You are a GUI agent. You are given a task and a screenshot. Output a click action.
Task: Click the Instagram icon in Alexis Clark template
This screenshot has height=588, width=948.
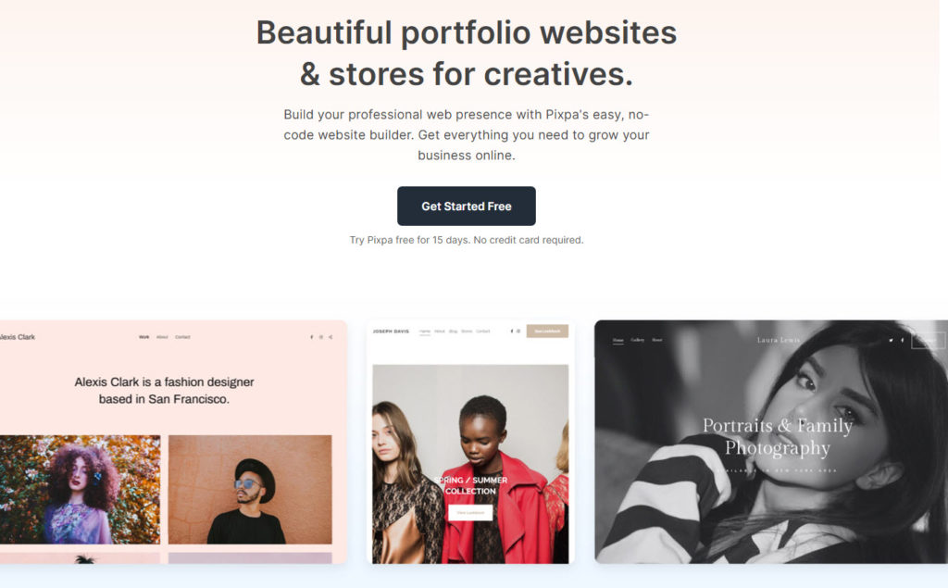[321, 337]
